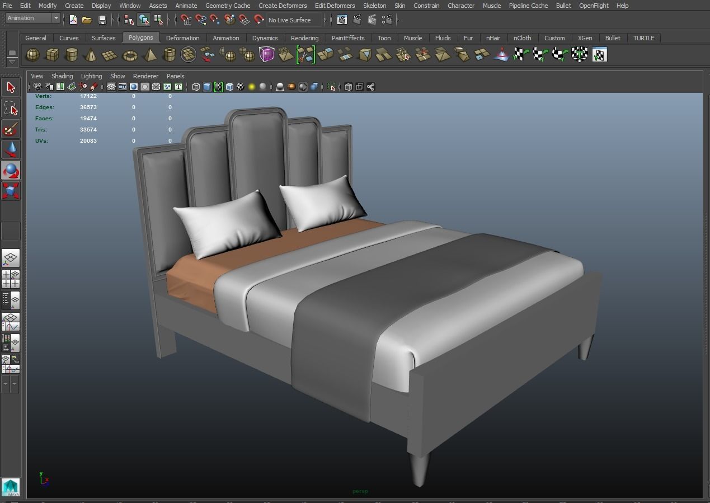Create a polygon cube from the shelf
The image size is (710, 503).
pyautogui.click(x=52, y=55)
